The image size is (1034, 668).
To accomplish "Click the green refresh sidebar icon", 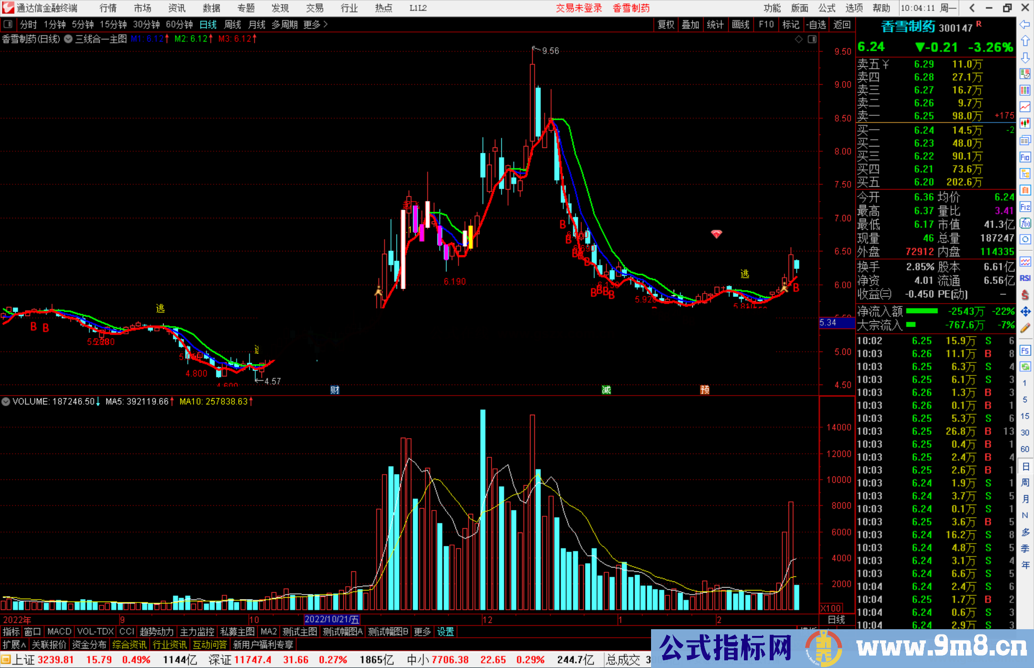I will click(1024, 367).
